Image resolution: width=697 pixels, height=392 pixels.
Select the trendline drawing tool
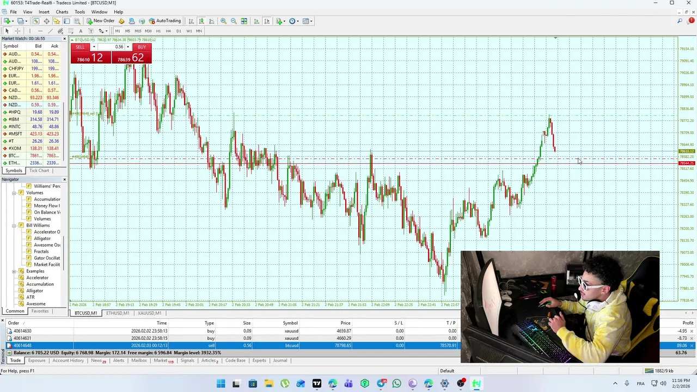click(50, 31)
